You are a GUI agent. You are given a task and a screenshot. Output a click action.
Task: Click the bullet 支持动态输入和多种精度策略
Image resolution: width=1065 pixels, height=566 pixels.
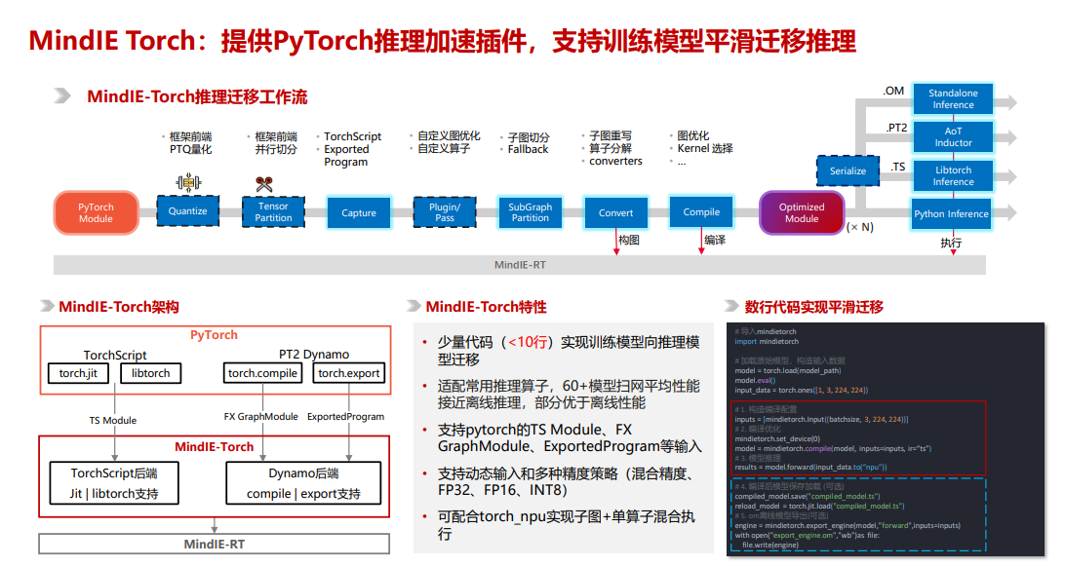[x=567, y=481]
